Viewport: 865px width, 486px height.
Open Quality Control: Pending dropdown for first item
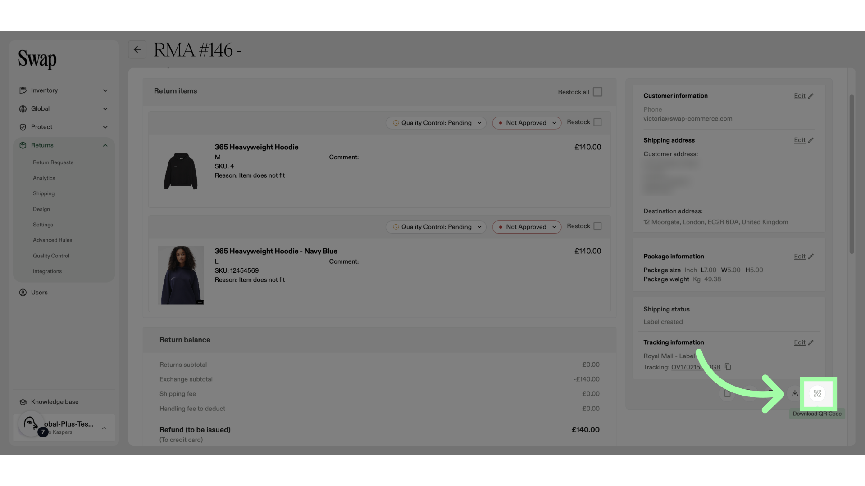[436, 123]
